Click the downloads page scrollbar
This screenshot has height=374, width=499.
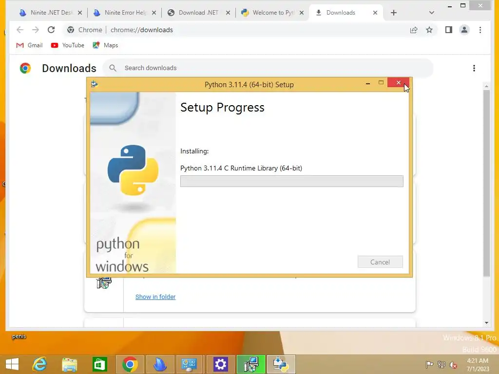pyautogui.click(x=486, y=183)
